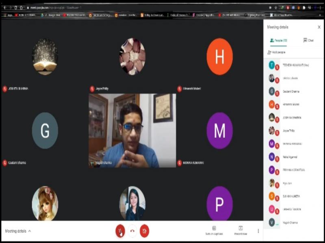Click Joyce Philip in participant list

[x=288, y=130]
